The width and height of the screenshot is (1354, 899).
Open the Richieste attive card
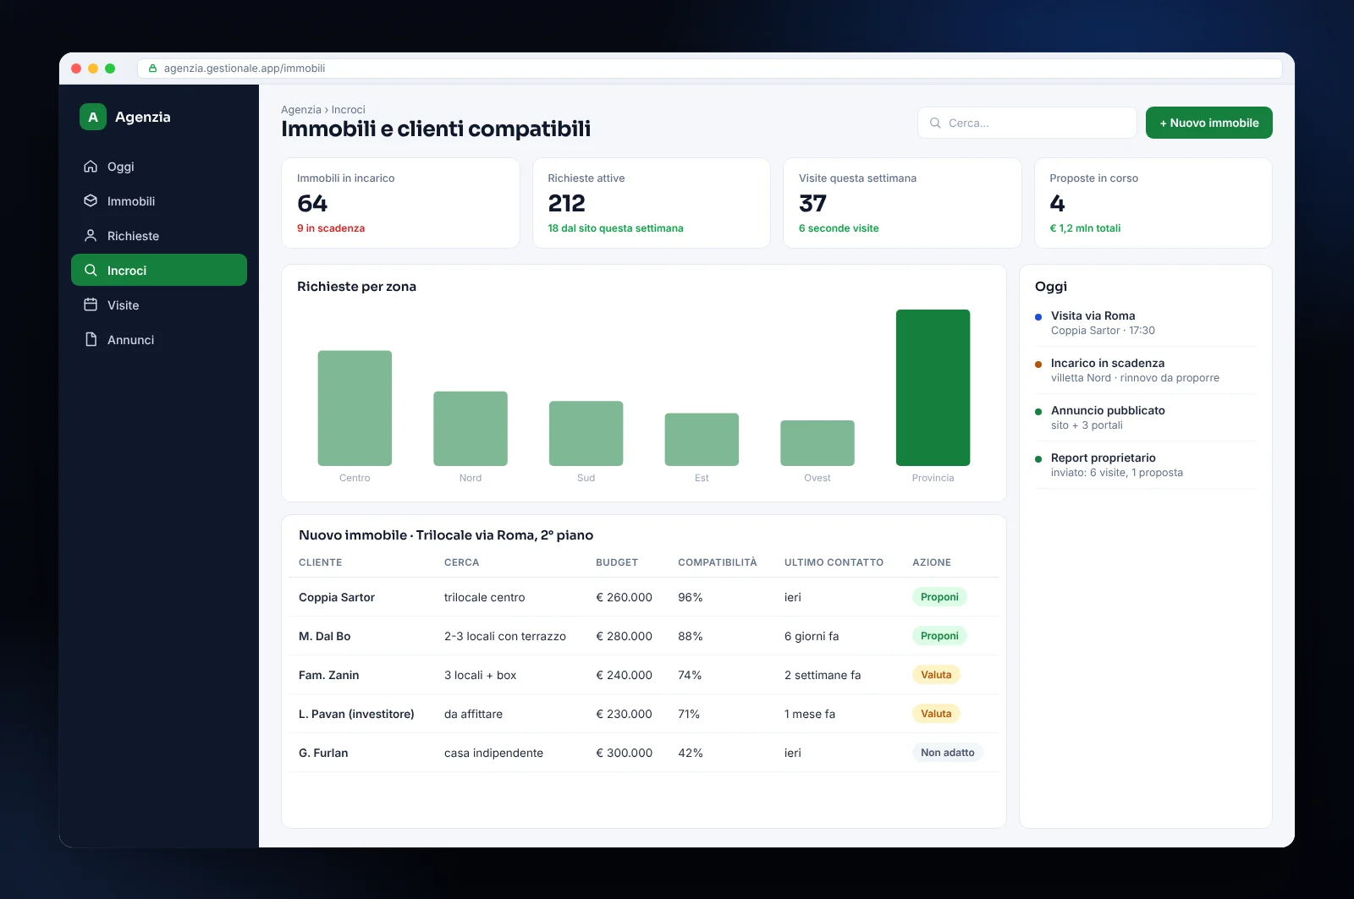pyautogui.click(x=652, y=203)
